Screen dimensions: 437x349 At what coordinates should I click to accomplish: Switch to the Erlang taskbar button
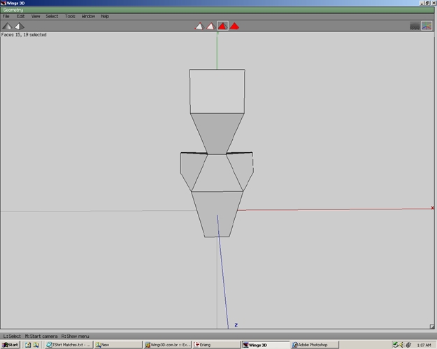pos(217,345)
